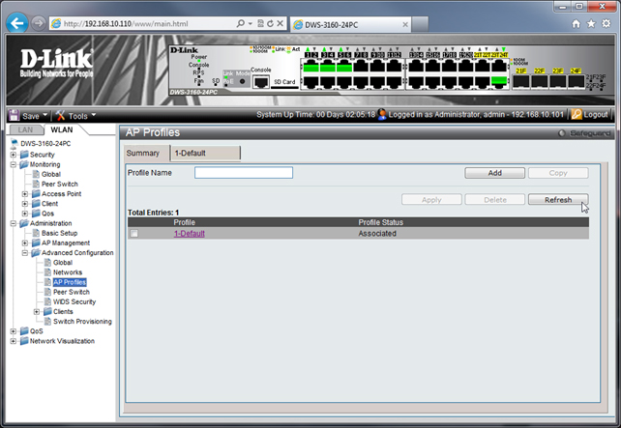Expand the Network Visualization folder
This screenshot has height=428, width=621.
[x=13, y=341]
